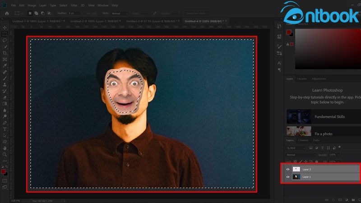Click the layer style fx icon

point(333,200)
